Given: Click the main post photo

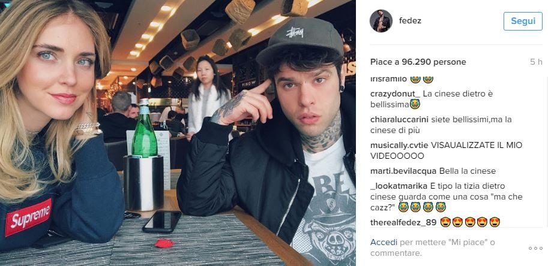Looking at the screenshot, I should tap(178, 133).
